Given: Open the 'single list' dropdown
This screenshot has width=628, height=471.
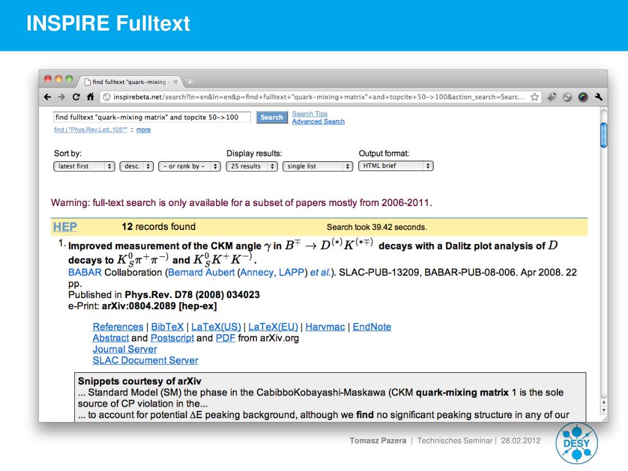Looking at the screenshot, I should (318, 166).
